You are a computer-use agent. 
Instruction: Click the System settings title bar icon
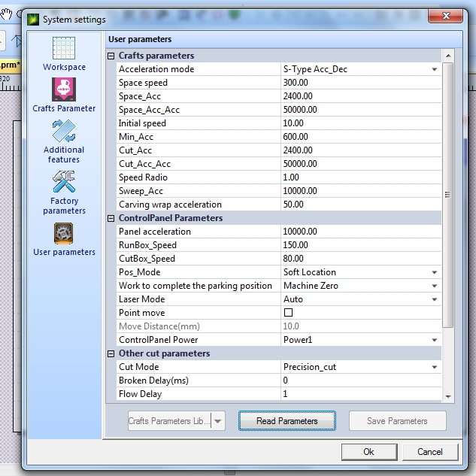pyautogui.click(x=33, y=20)
